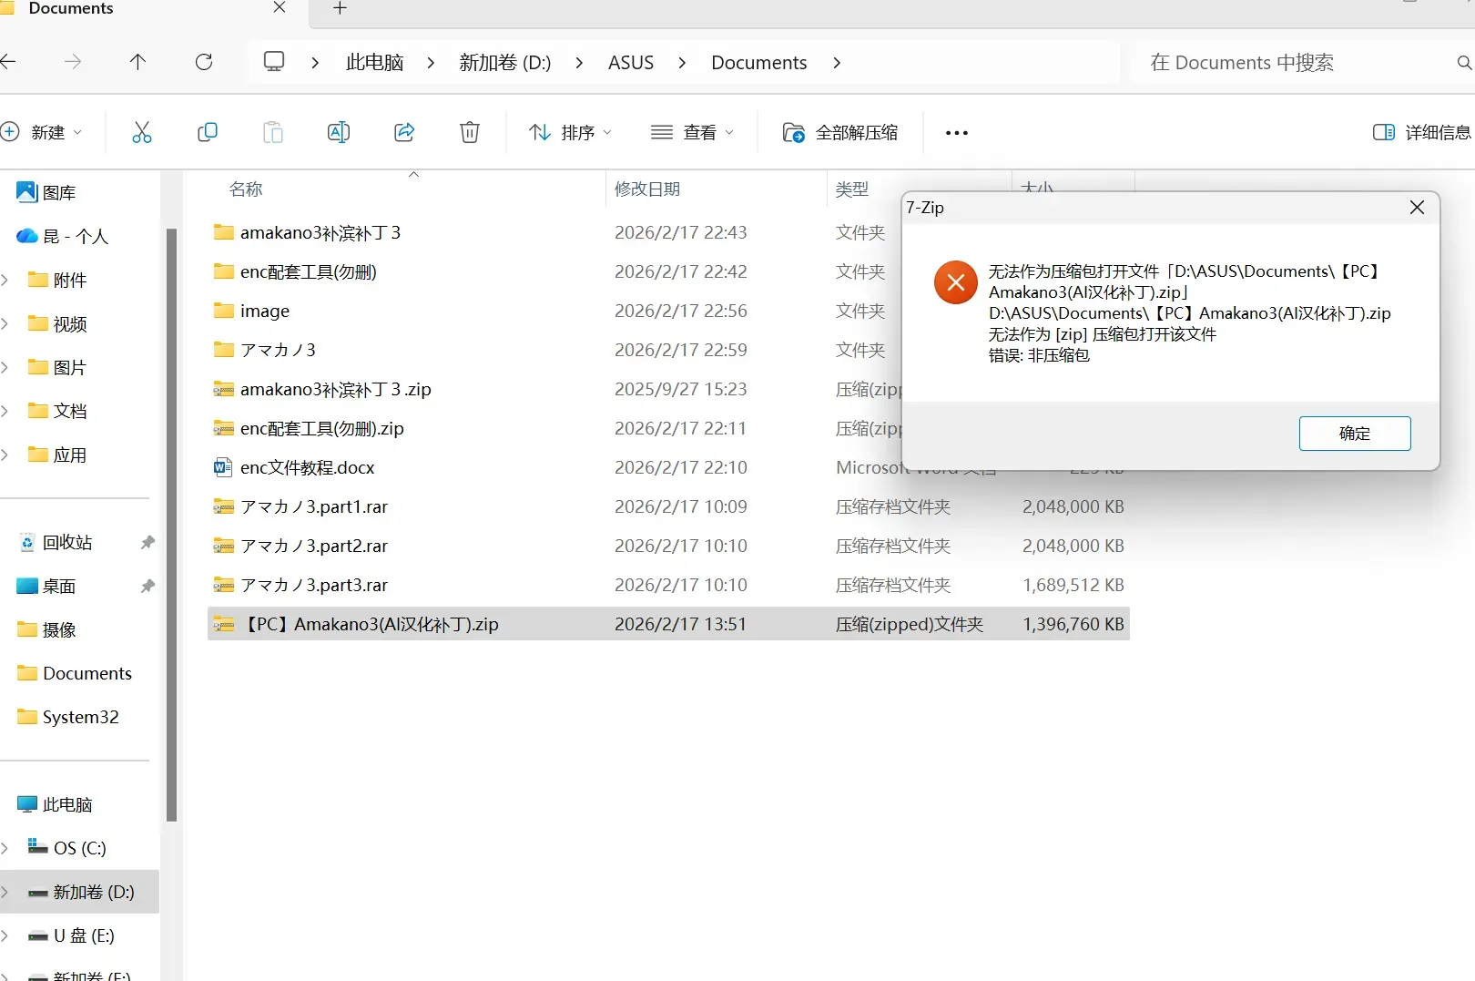
Task: Click 确定 in the 7-Zip dialog
Action: click(x=1355, y=434)
